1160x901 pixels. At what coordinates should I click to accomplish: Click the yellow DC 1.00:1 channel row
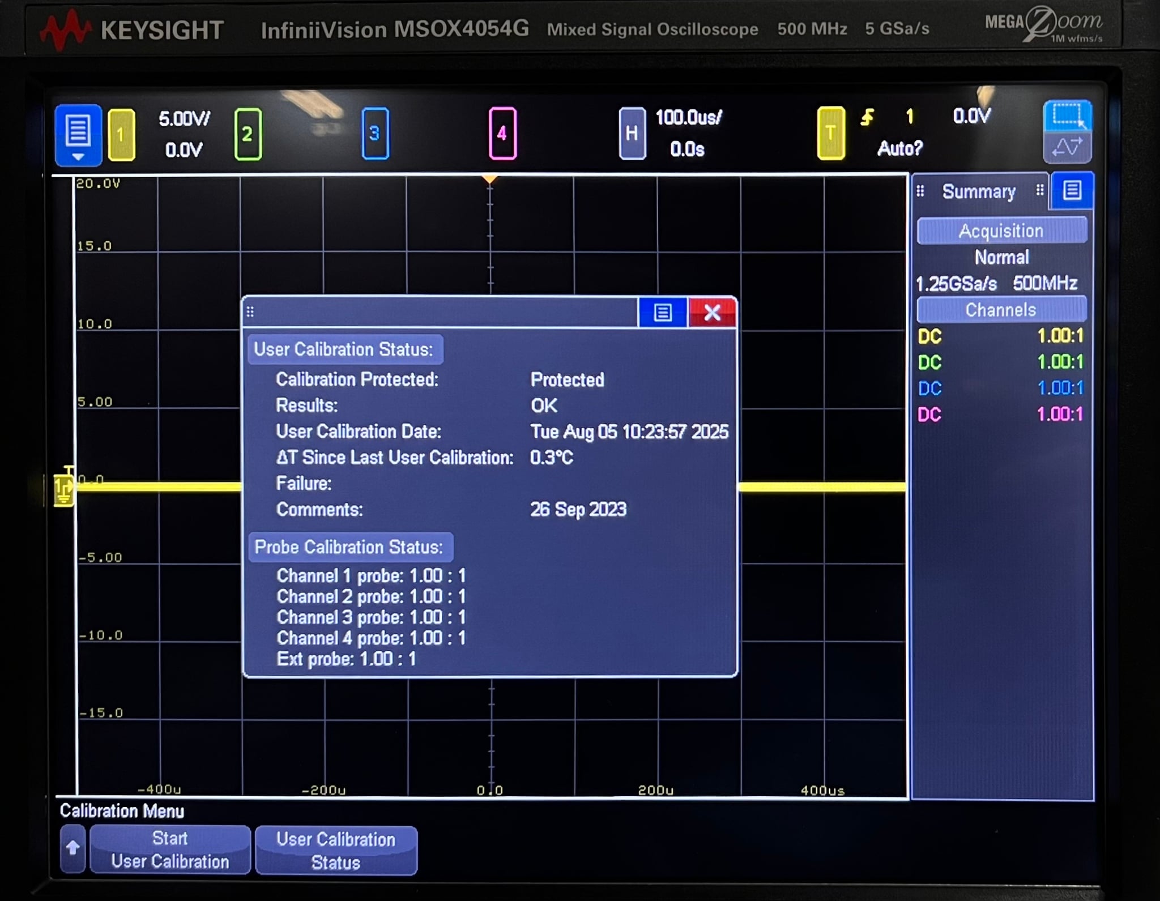coord(1000,336)
